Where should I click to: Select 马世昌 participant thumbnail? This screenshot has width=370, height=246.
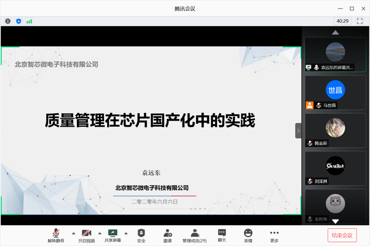click(x=335, y=93)
